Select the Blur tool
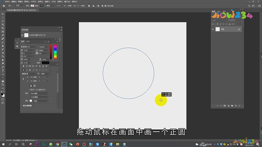The height and width of the screenshot is (147, 262). (3, 60)
